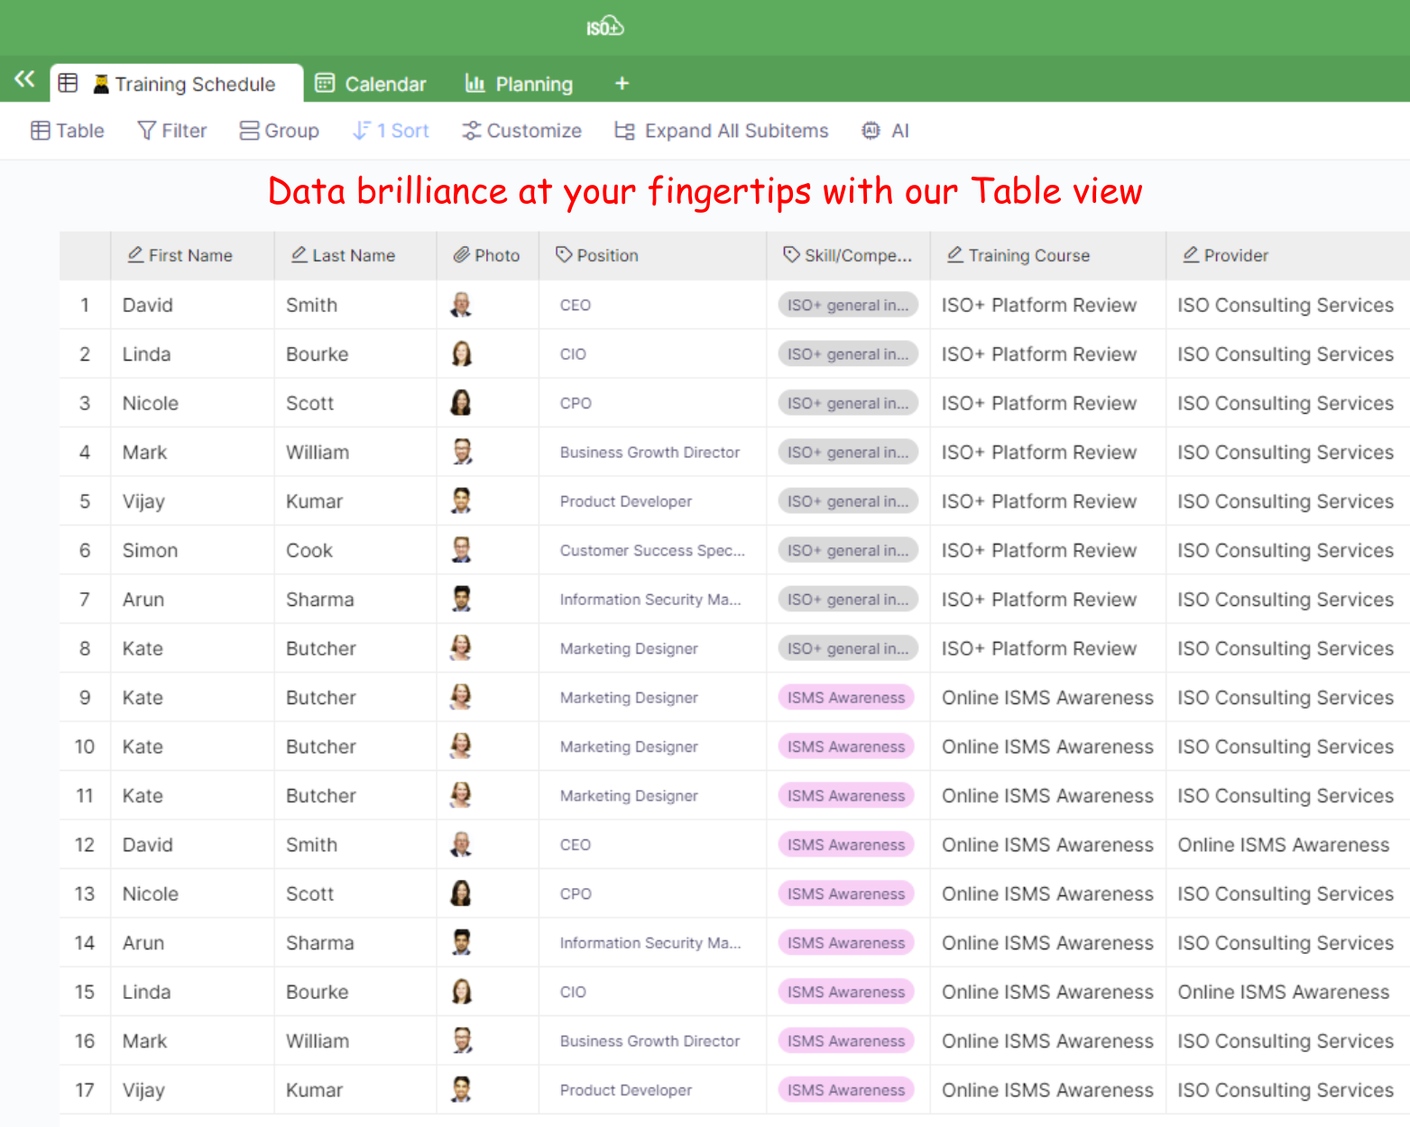The image size is (1410, 1127).
Task: Switch to the Calendar tab
Action: tap(370, 84)
